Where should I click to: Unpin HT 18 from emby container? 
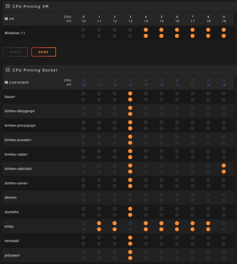[x=208, y=229]
